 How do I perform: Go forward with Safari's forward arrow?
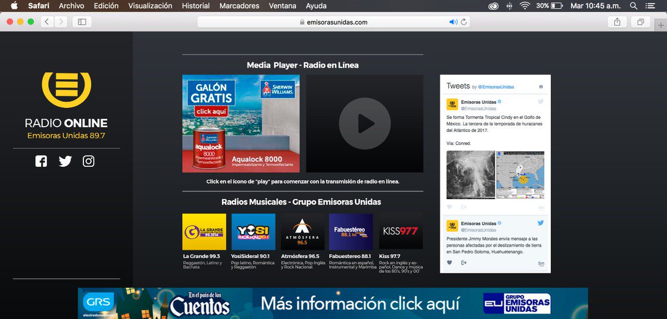(61, 22)
